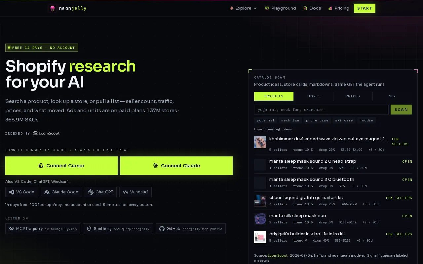Click the EcomScout source link
This screenshot has width=423, height=264.
coord(277,255)
